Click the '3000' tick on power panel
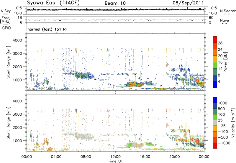This screenshot has width=236, height=163. (17, 54)
